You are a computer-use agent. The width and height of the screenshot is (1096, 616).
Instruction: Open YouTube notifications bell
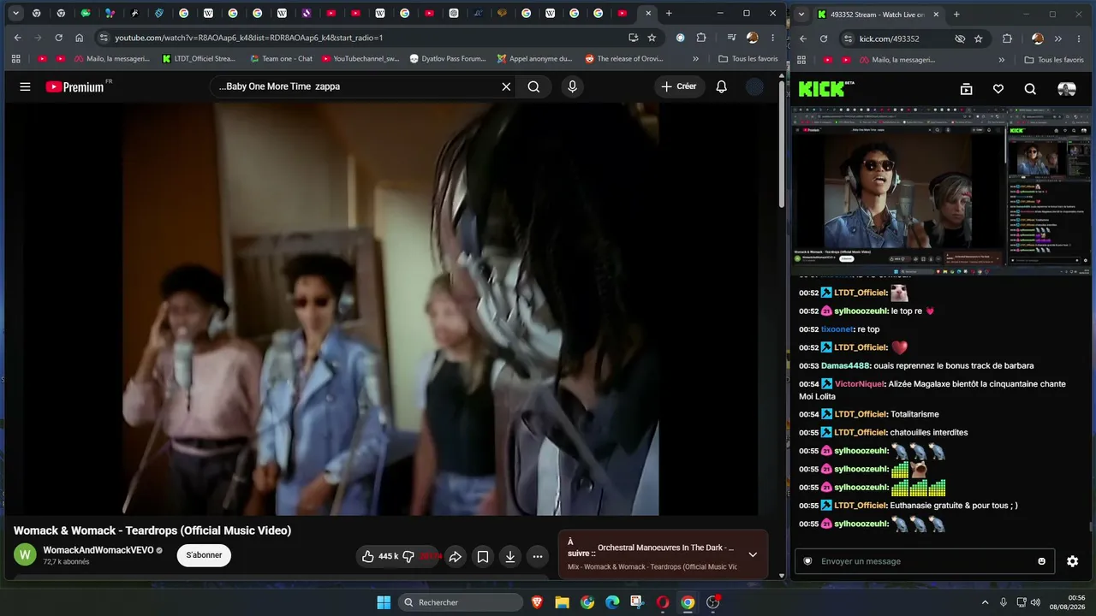coord(721,86)
